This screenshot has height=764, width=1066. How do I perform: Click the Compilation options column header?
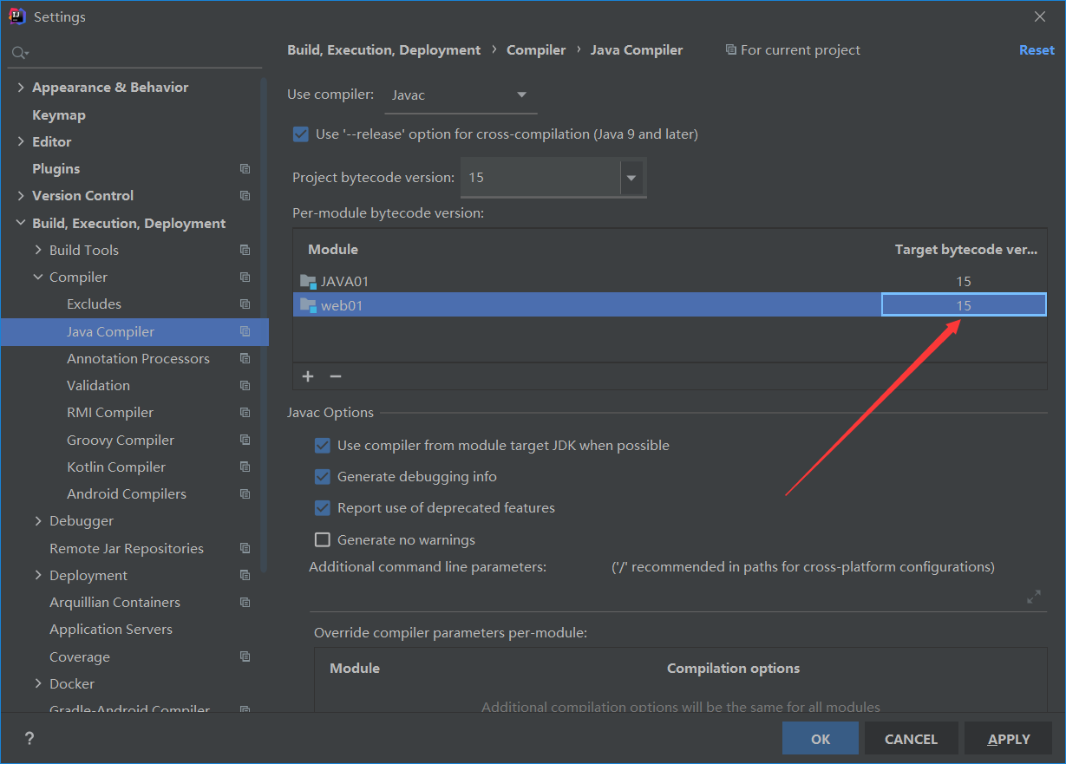point(733,669)
